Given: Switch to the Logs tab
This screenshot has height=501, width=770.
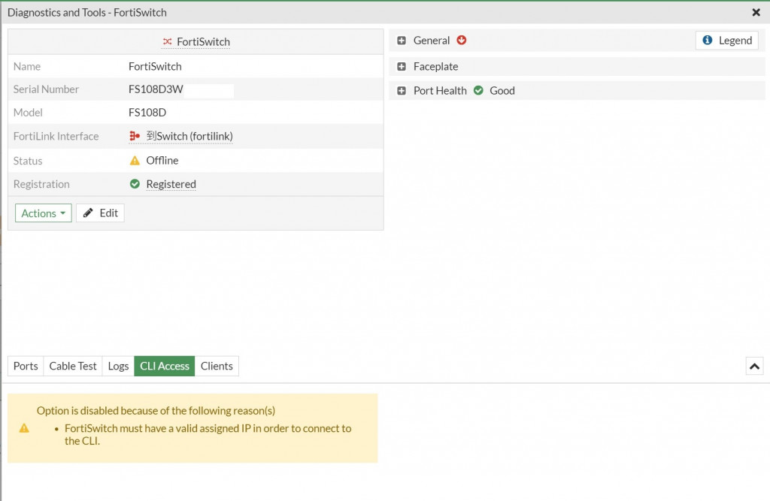Looking at the screenshot, I should click(x=118, y=366).
